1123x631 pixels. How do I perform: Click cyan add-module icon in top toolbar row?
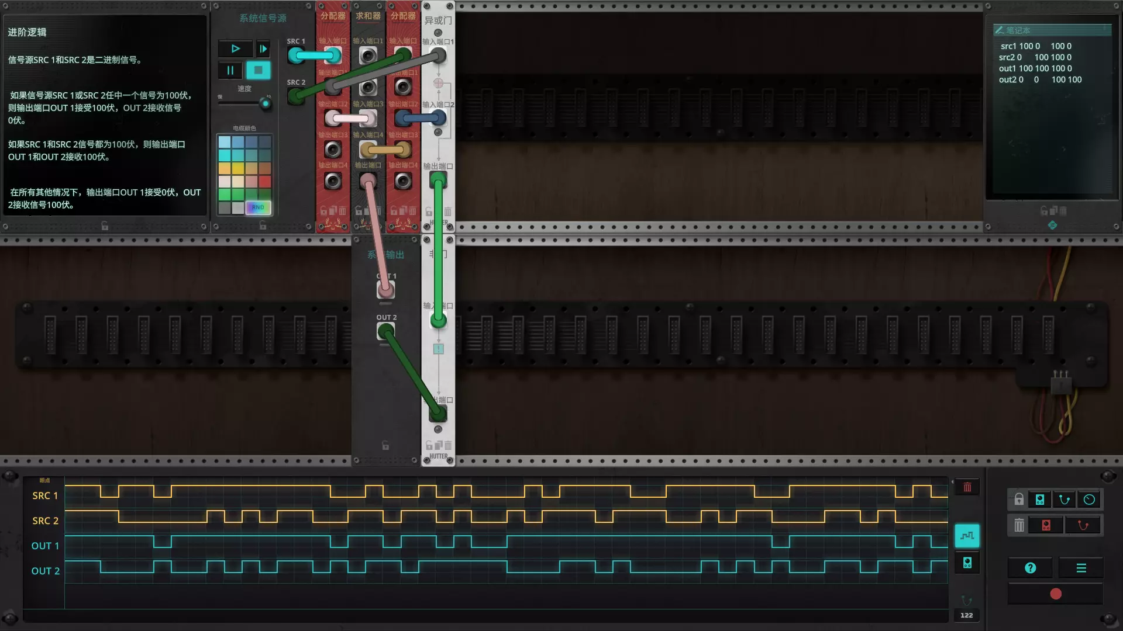coord(1040,500)
